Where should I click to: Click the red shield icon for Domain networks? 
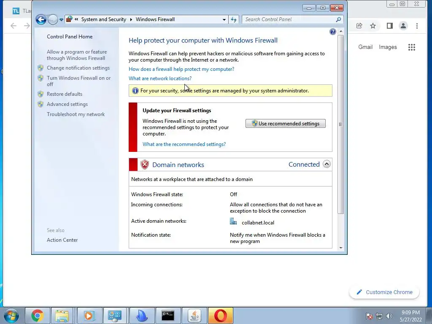[x=145, y=165]
